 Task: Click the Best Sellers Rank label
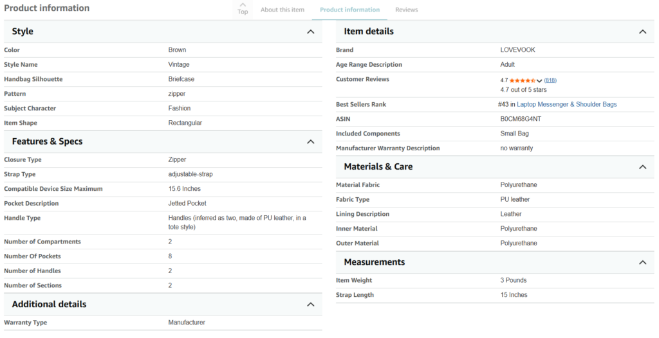coord(360,104)
